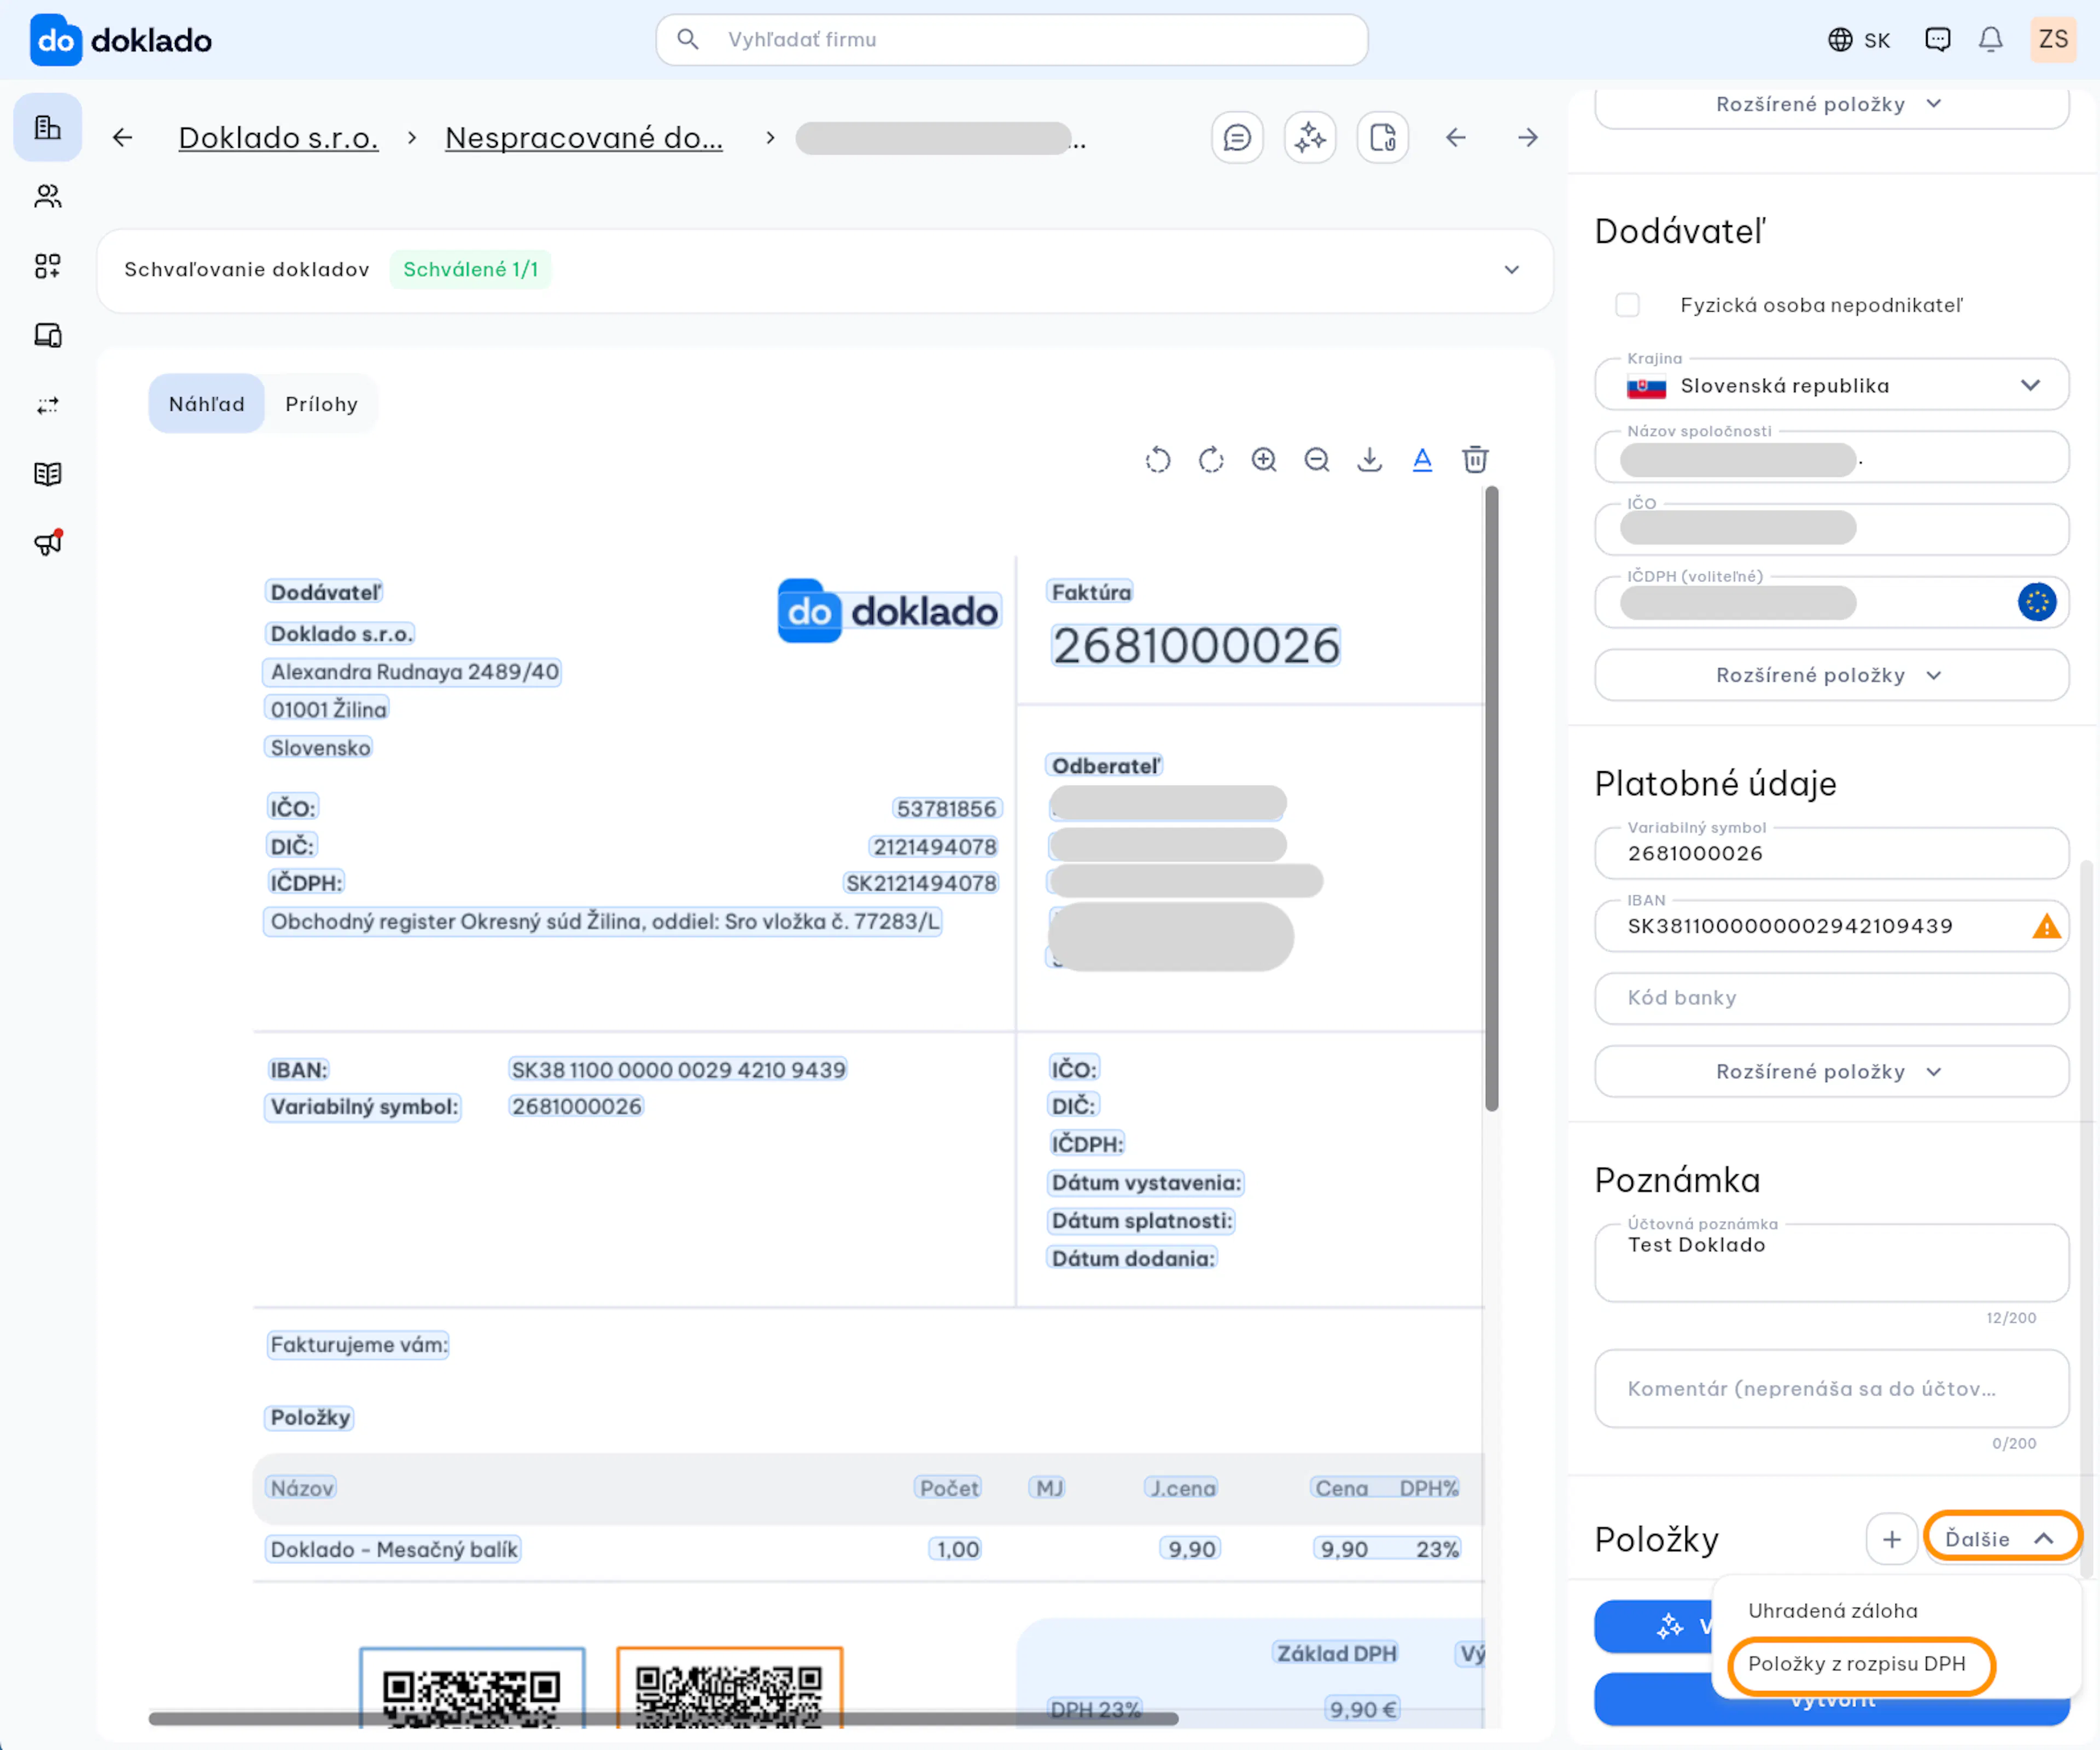Switch to the Prílohy tab
Screen dimensions: 2100x1750
[321, 404]
